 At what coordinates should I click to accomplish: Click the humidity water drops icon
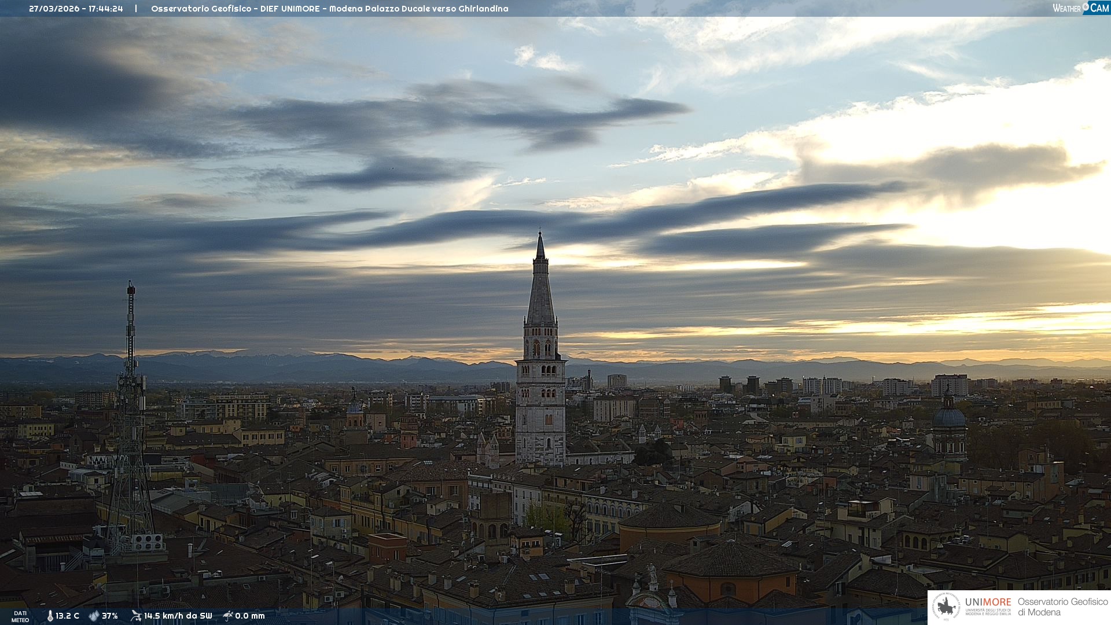[x=94, y=616]
